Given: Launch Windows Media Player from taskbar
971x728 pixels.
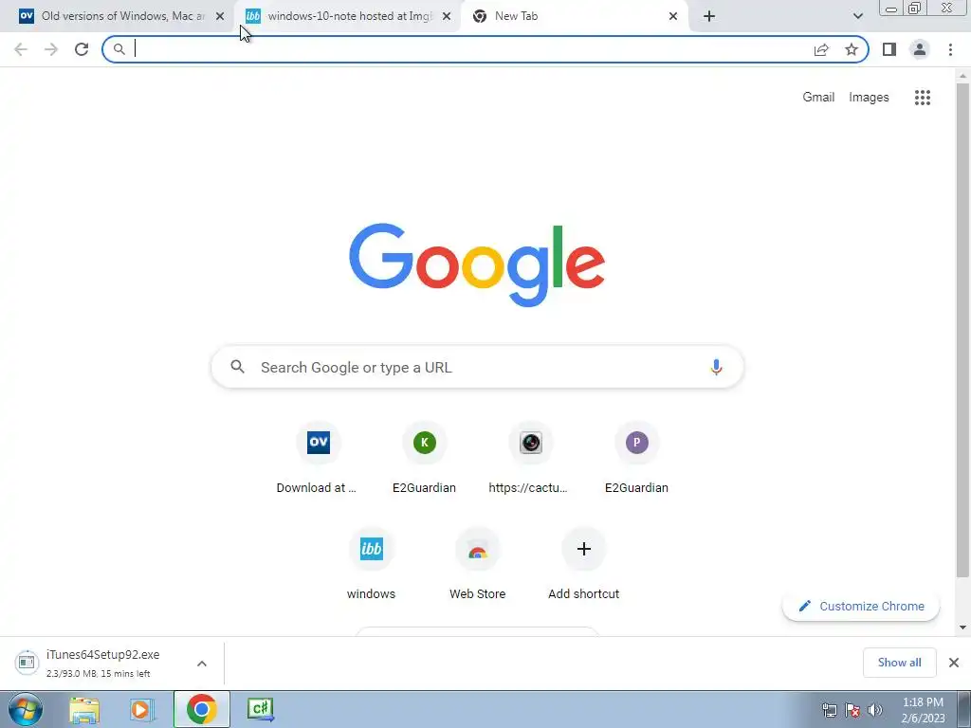Looking at the screenshot, I should tap(142, 709).
